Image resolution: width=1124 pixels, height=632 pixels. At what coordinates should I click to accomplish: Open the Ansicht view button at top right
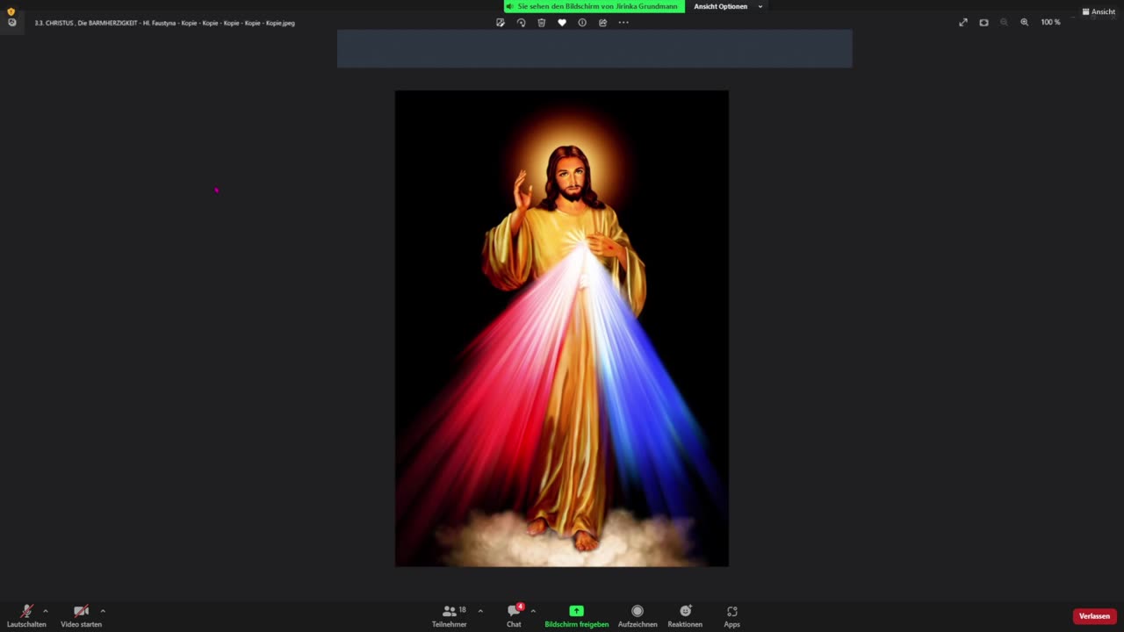(x=1099, y=11)
